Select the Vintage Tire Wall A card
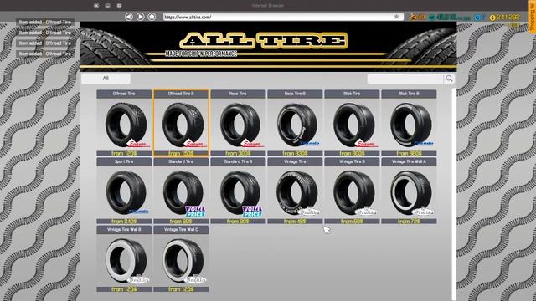This screenshot has width=536, height=301. click(409, 191)
